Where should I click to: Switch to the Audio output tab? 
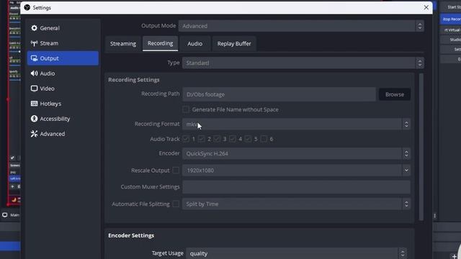coord(194,44)
